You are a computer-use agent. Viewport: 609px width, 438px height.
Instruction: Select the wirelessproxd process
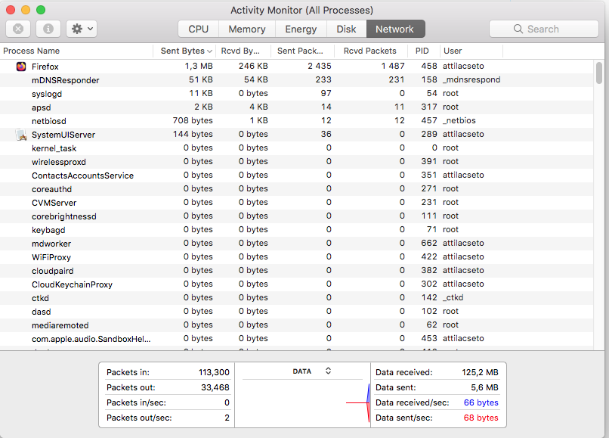point(59,162)
